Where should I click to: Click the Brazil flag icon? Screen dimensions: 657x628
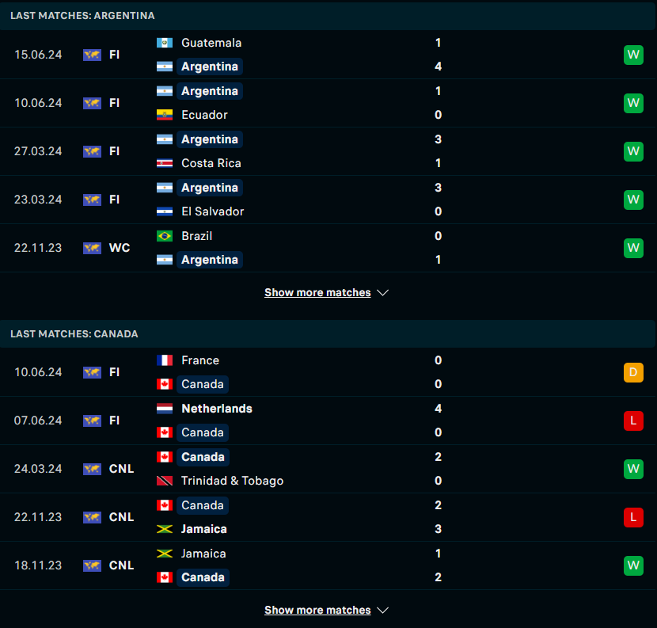pyautogui.click(x=165, y=236)
